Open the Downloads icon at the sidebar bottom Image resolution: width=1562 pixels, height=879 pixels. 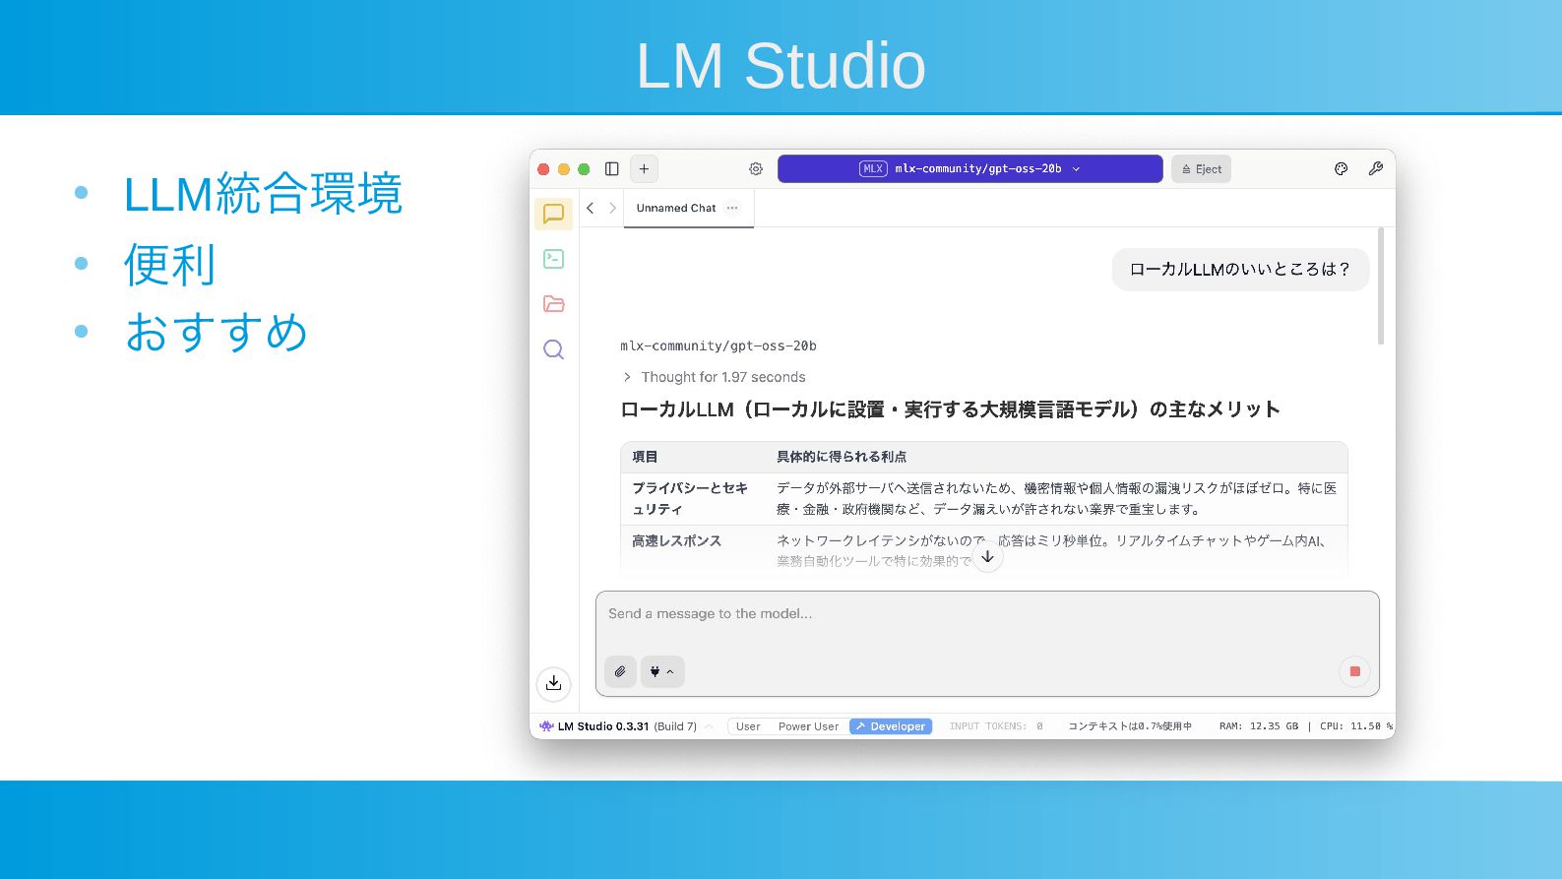click(x=554, y=683)
